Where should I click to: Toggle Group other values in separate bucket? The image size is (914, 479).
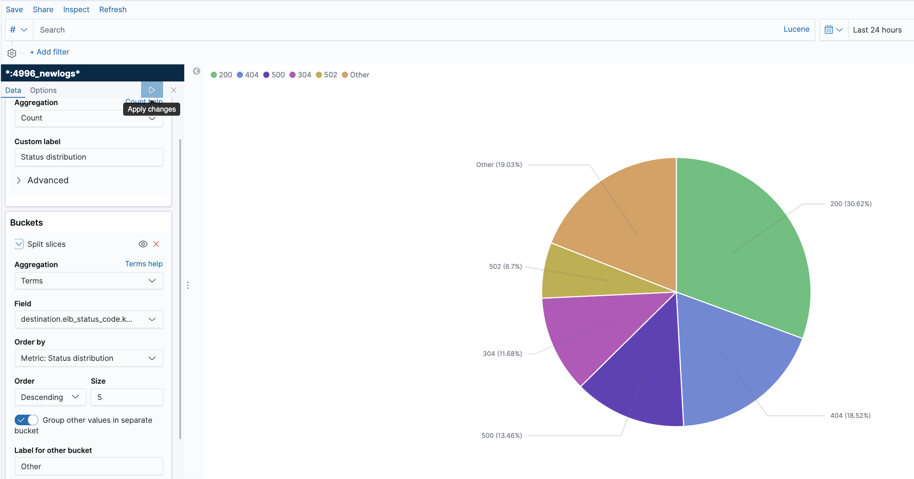[x=26, y=420]
